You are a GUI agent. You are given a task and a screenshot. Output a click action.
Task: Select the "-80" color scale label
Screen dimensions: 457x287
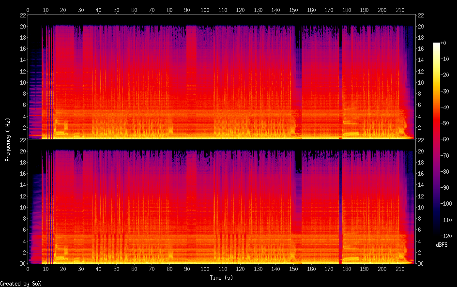click(444, 172)
